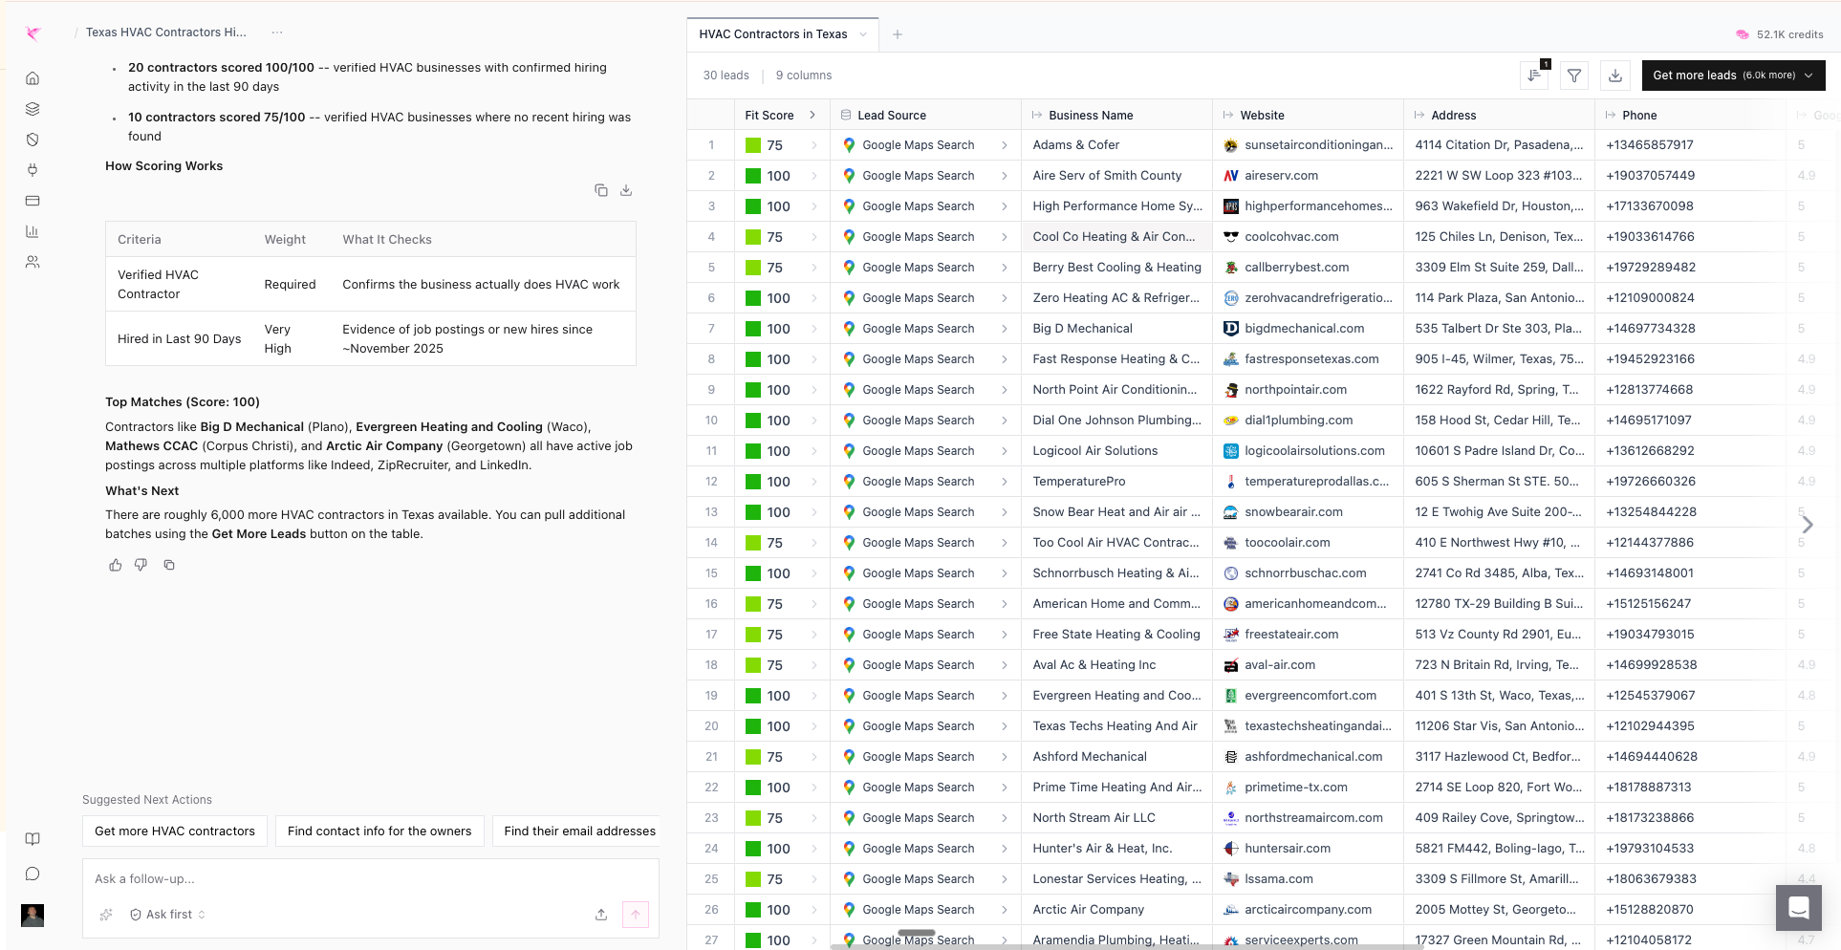Toggle the Ask first setting
This screenshot has height=950, width=1841.
166,914
